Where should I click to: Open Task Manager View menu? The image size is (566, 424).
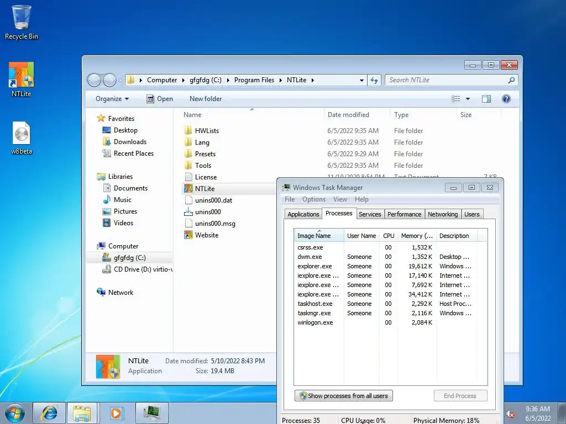pos(340,199)
